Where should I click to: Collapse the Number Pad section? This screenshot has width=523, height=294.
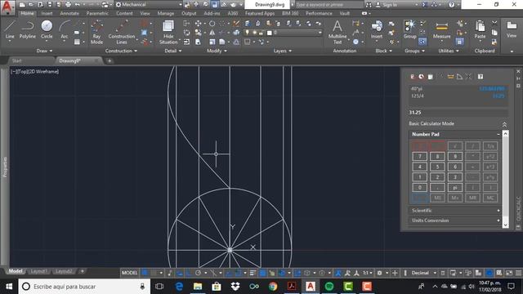498,134
